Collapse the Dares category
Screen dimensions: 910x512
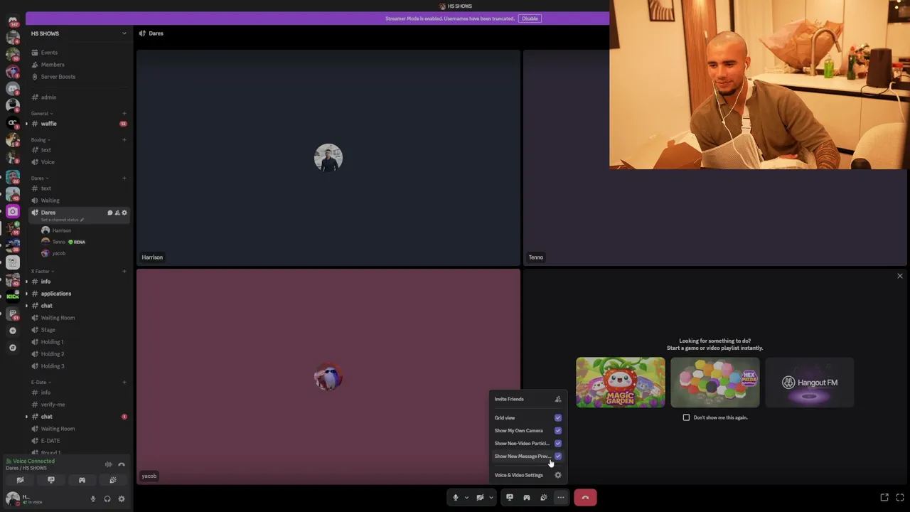coord(40,178)
